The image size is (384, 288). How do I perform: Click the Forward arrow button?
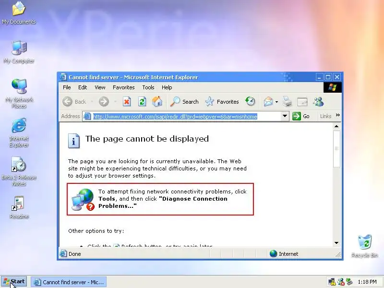coord(104,102)
